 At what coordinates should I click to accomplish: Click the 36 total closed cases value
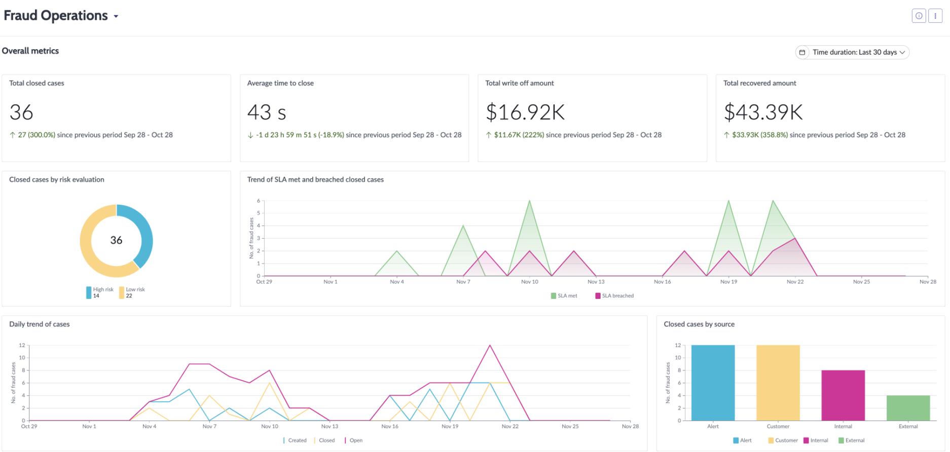(21, 112)
